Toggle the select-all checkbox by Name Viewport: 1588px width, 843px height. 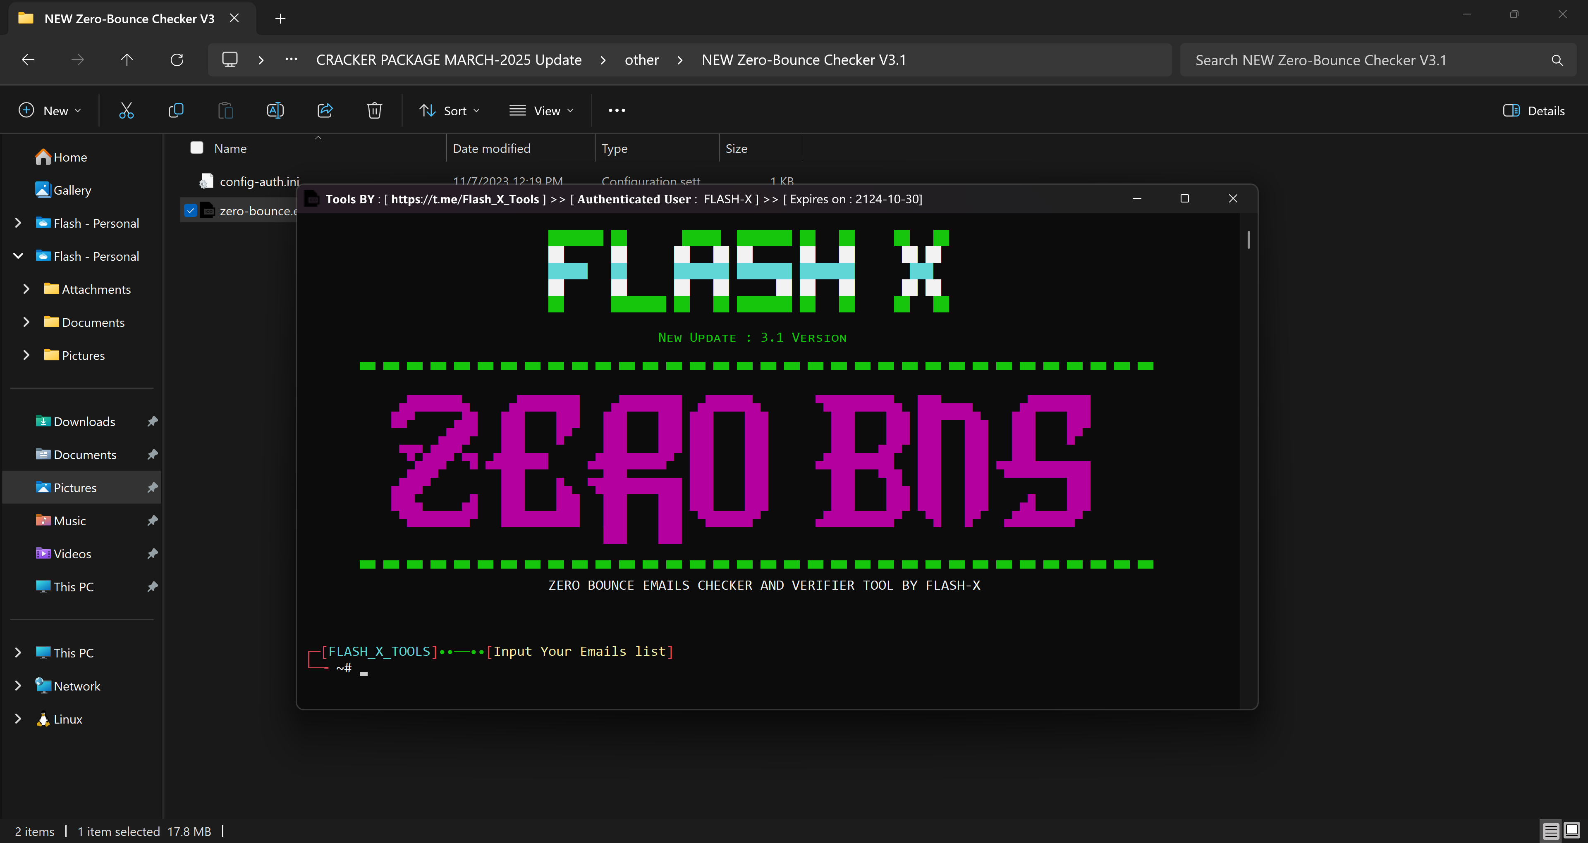pyautogui.click(x=197, y=148)
